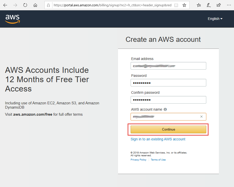This screenshot has height=187, width=234.
Task: Click the Confirm password field
Action: 168,100
